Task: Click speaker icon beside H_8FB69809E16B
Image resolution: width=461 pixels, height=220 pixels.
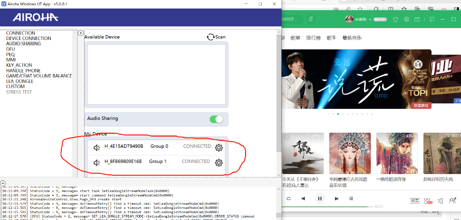Action: tap(97, 163)
